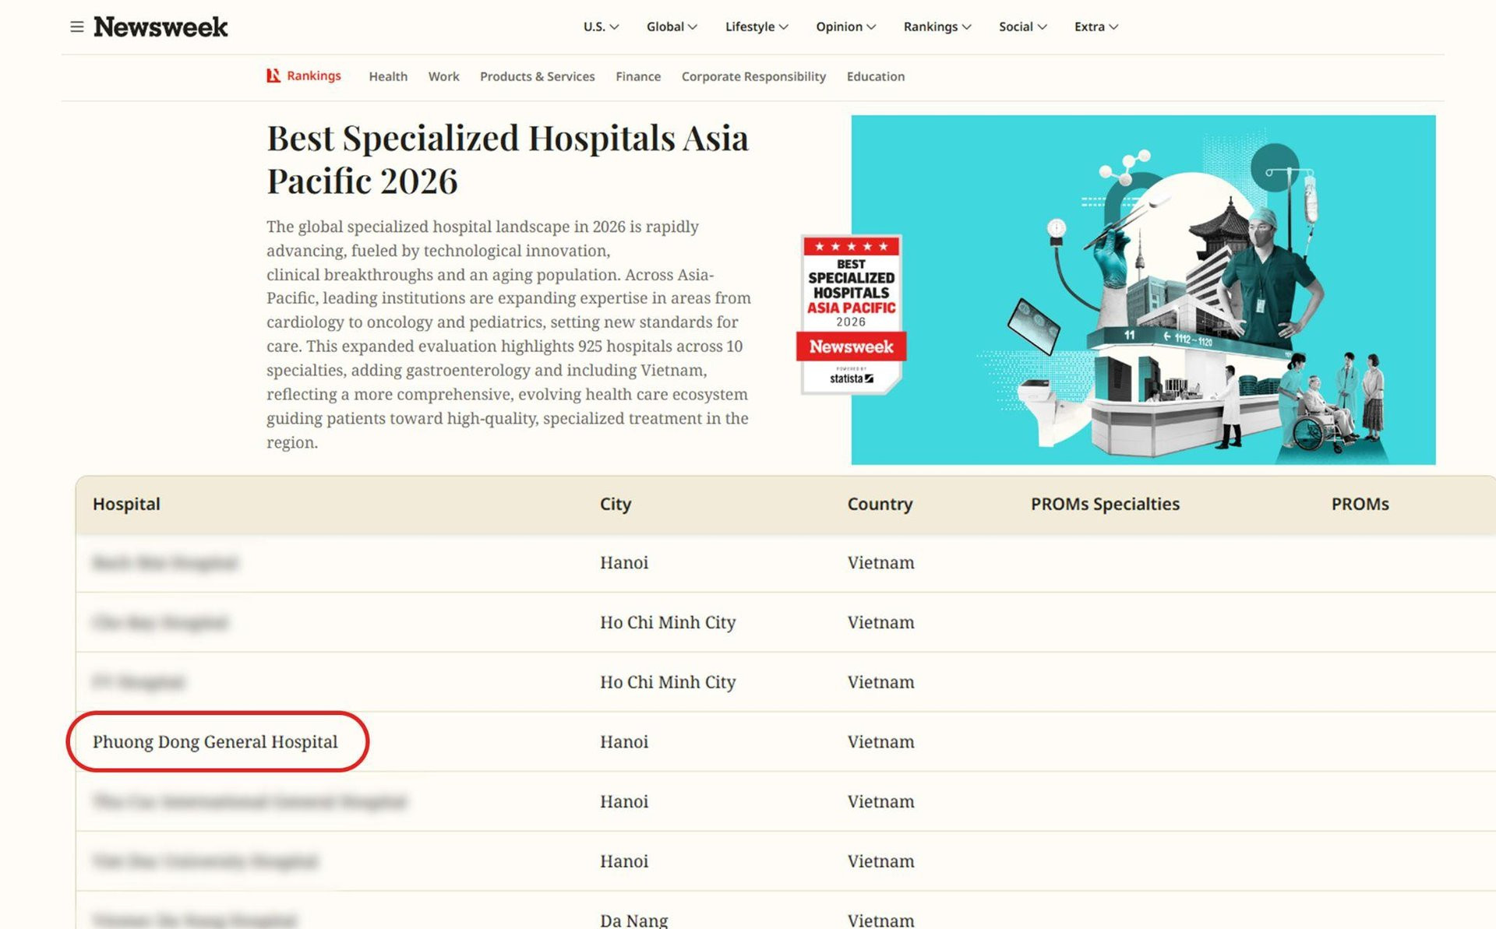Select the Education category
Viewport: 1496px width, 929px height.
coord(876,76)
